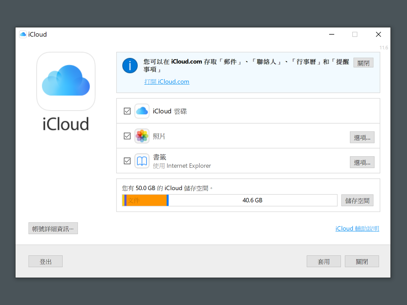Screen dimensions: 407x305
Task: Open 選項... for 書籤
Action: (x=362, y=162)
